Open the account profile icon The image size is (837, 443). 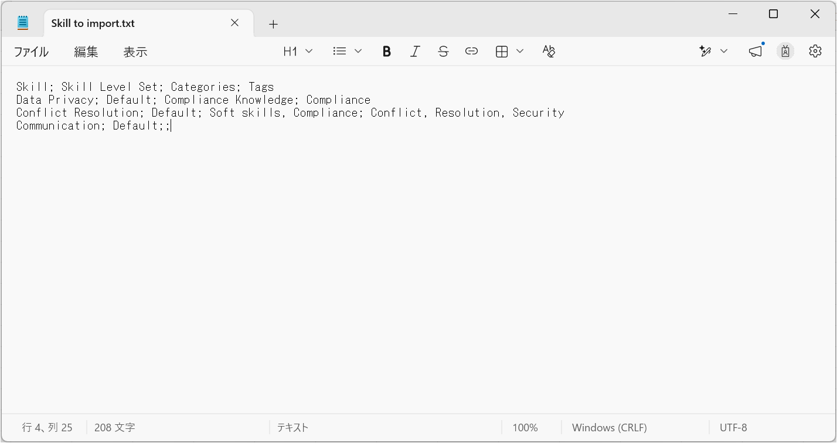click(785, 52)
